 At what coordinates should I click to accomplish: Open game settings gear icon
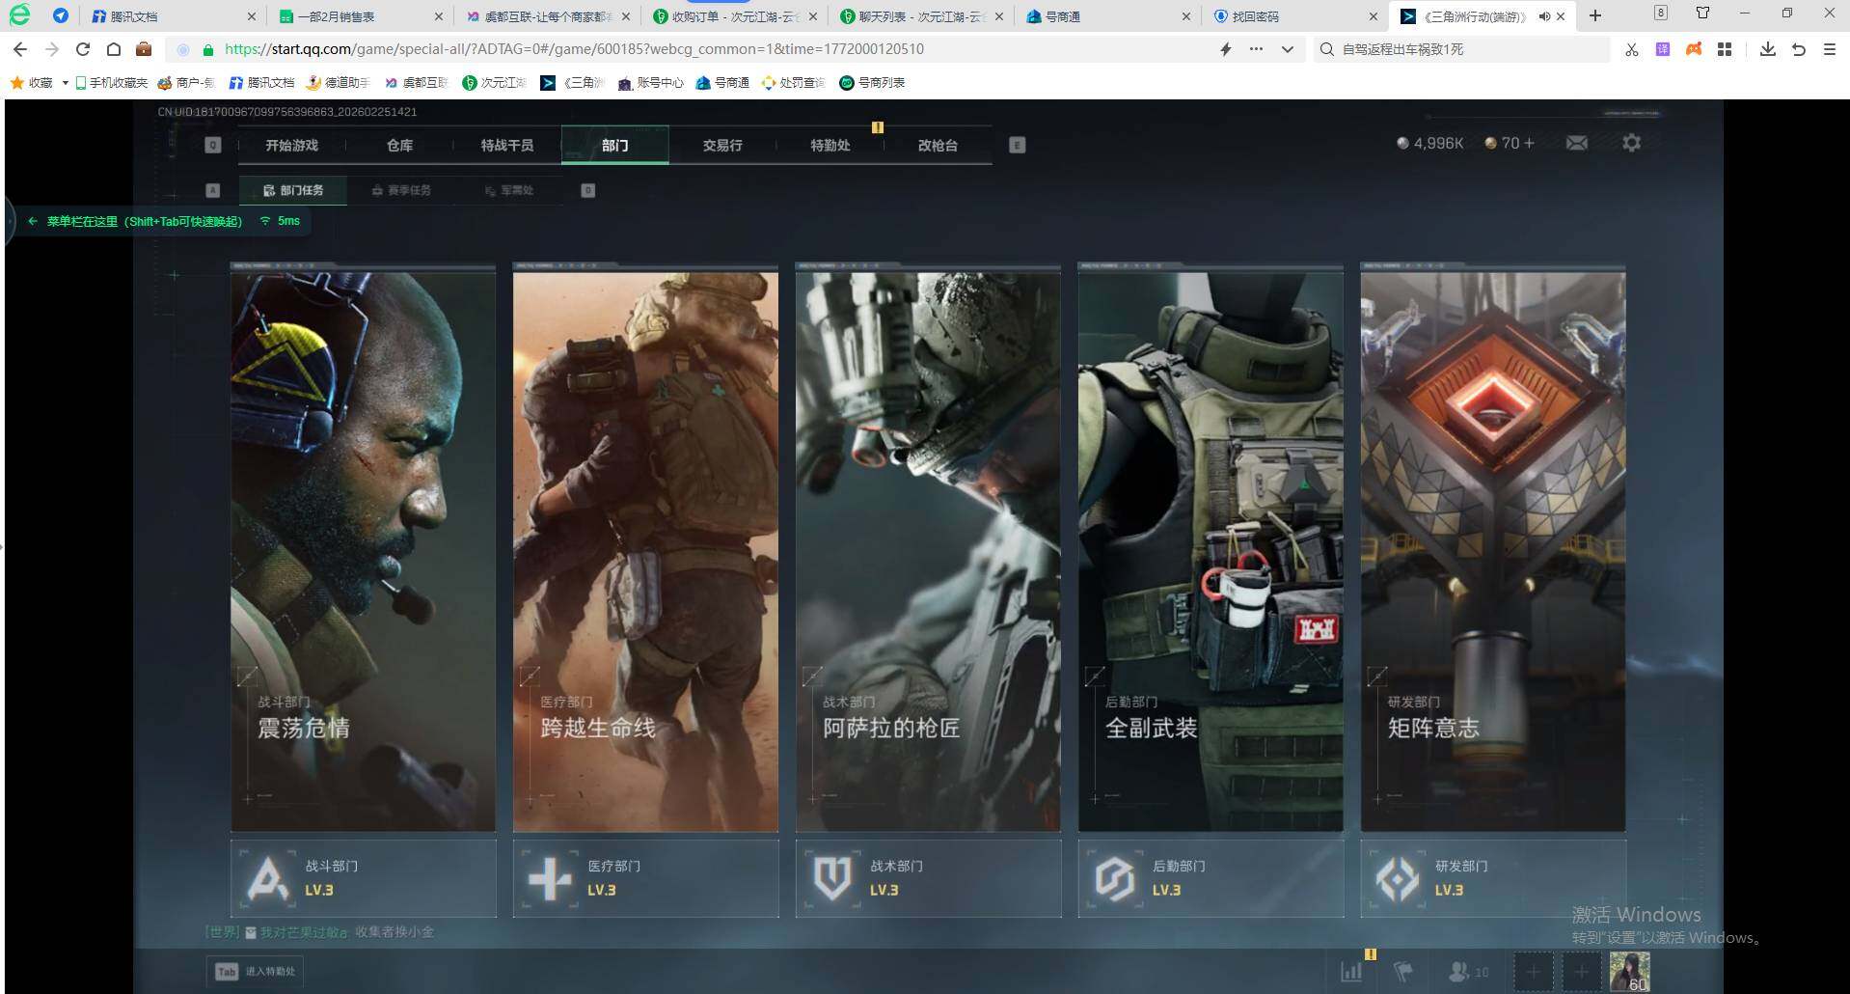click(x=1631, y=143)
